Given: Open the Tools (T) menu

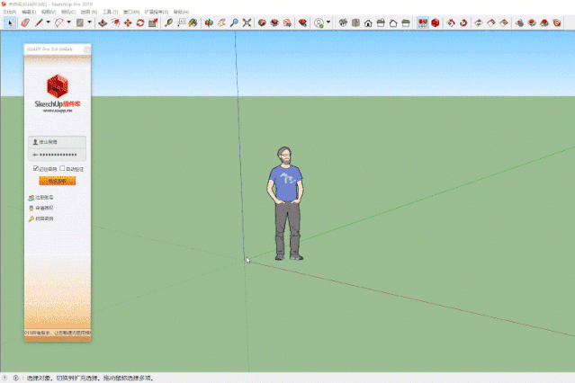Looking at the screenshot, I should (x=110, y=12).
